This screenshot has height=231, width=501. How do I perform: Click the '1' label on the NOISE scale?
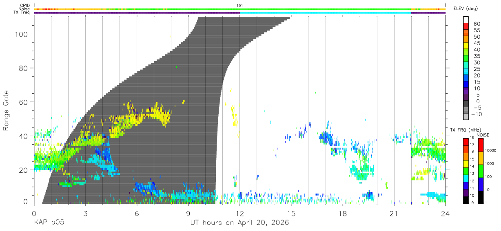486,202
